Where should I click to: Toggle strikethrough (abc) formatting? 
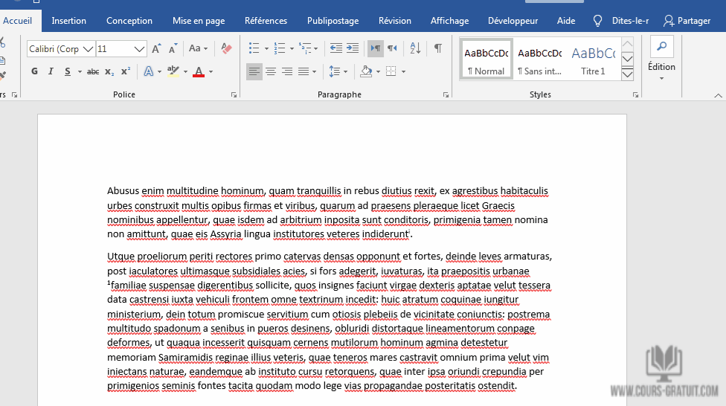point(93,71)
